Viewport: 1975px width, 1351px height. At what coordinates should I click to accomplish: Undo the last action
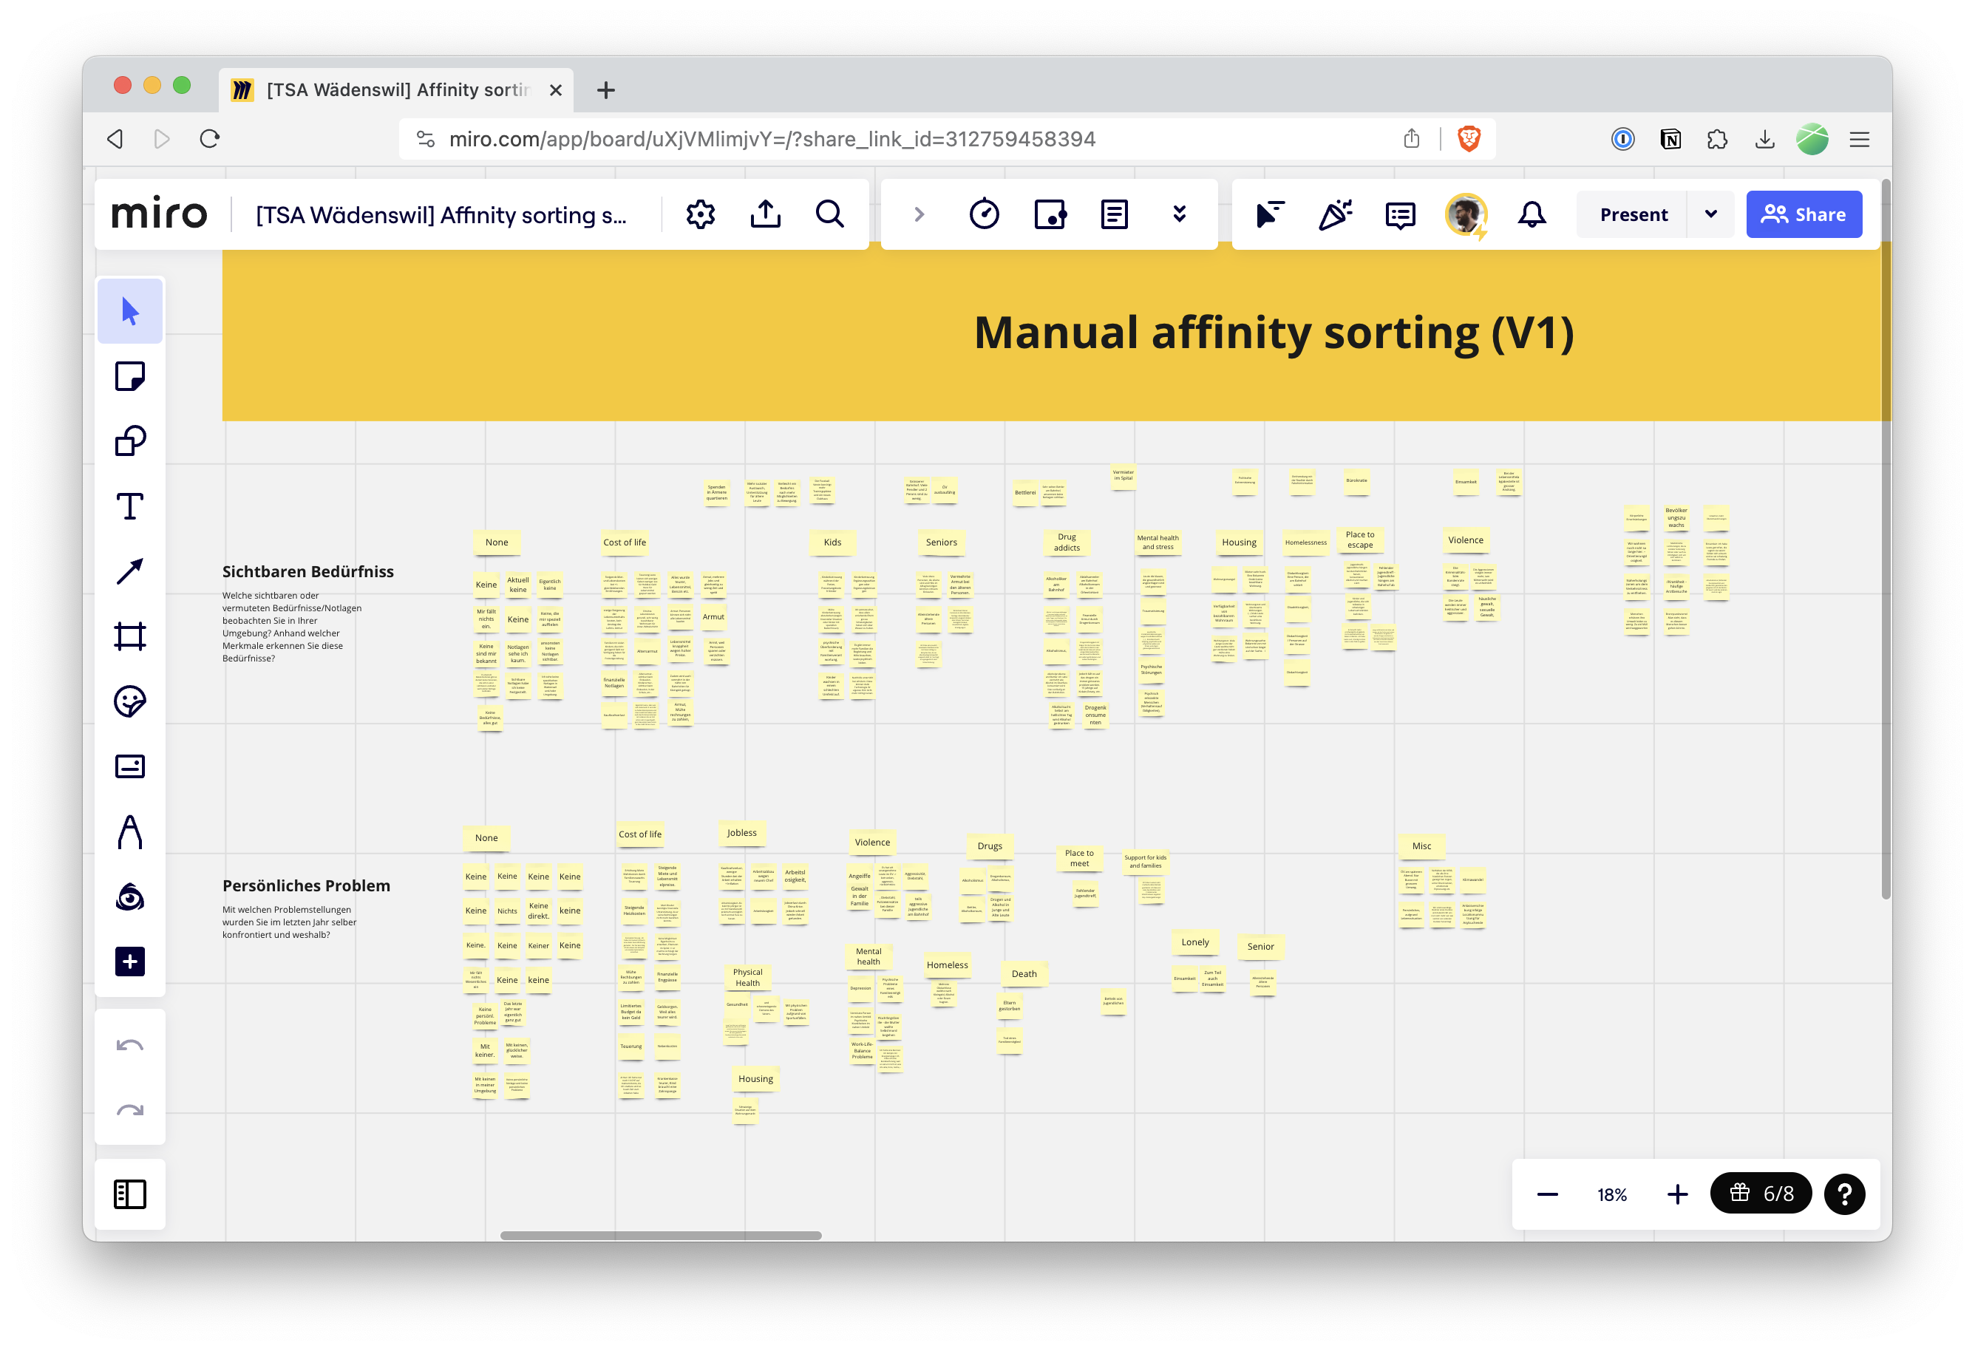click(130, 1045)
